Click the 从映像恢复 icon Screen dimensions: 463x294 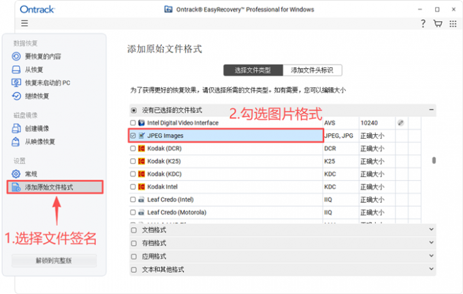coord(16,142)
